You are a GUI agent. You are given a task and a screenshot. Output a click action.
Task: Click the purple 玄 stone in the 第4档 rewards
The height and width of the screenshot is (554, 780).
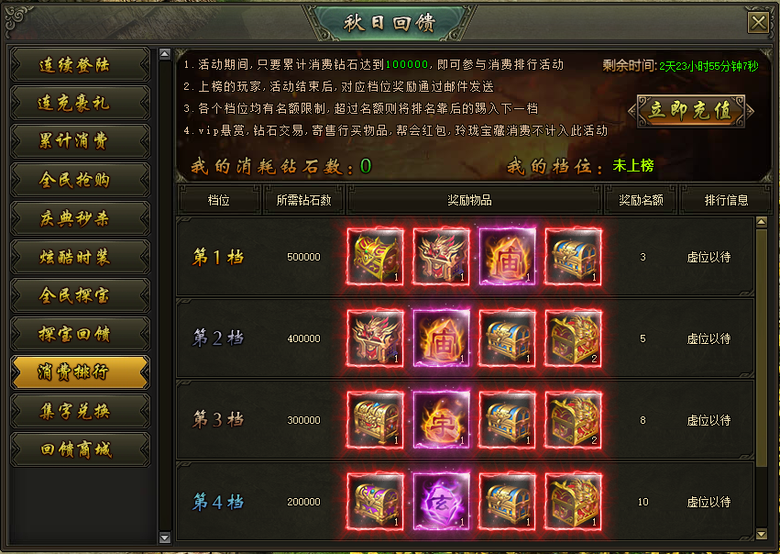[x=441, y=502]
